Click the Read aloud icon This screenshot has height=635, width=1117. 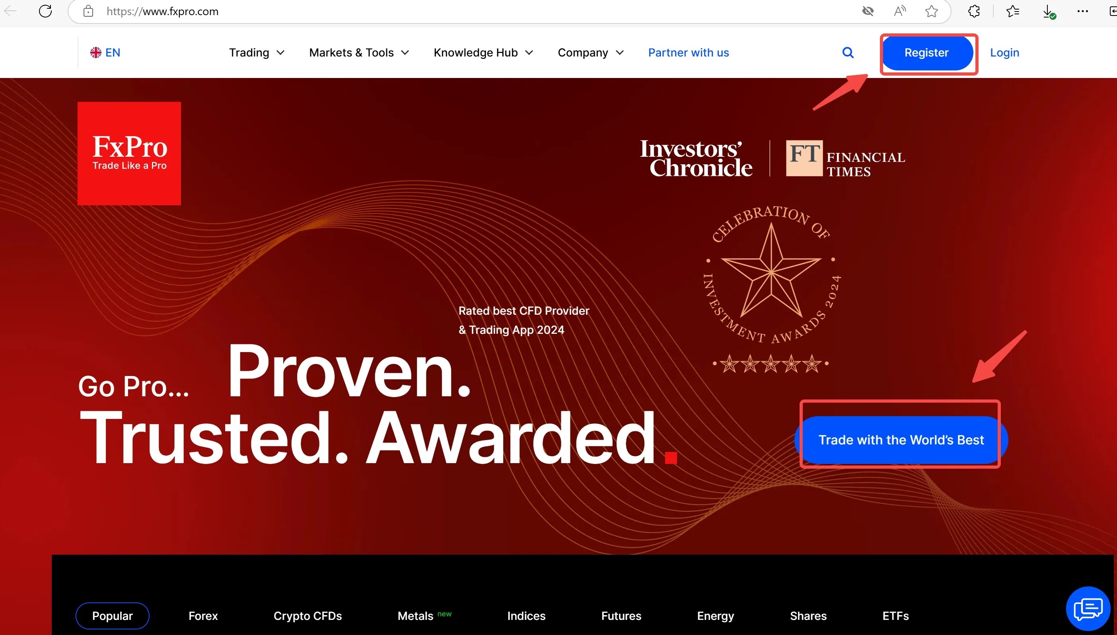[x=899, y=11]
